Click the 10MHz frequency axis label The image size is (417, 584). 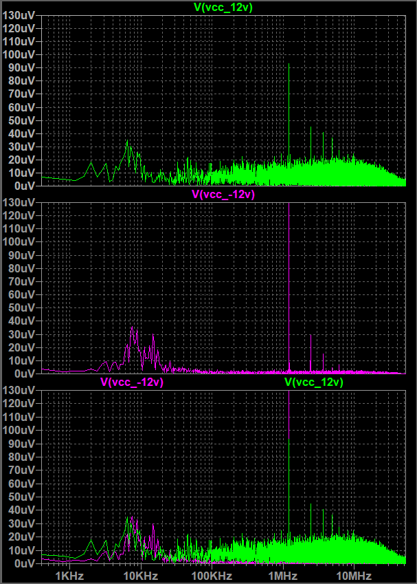click(354, 576)
